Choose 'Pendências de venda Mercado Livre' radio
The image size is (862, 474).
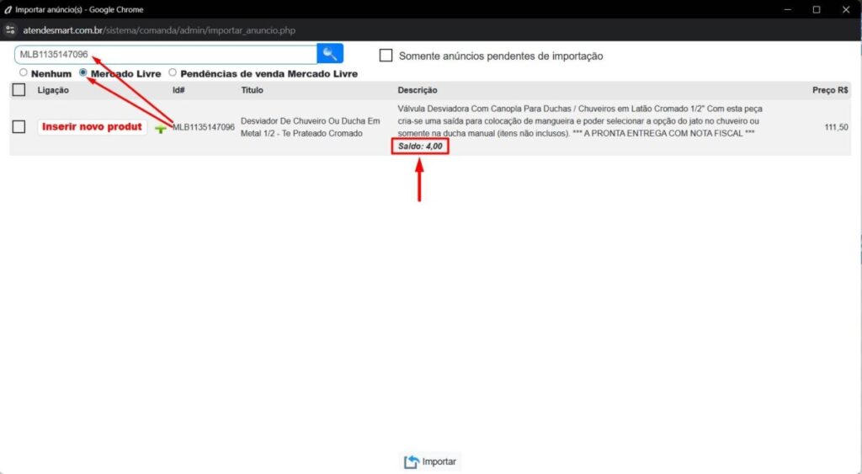(173, 72)
